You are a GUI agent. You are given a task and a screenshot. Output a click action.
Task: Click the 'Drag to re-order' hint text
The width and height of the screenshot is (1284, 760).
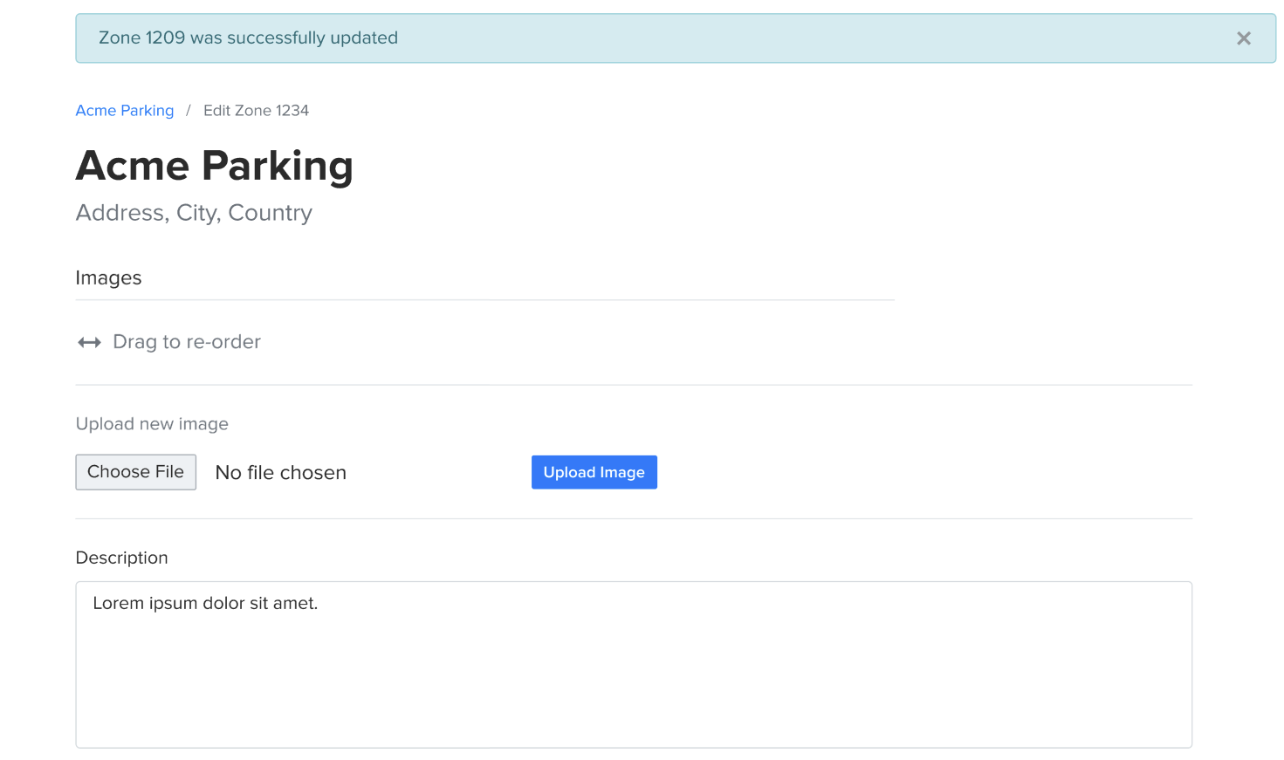187,342
